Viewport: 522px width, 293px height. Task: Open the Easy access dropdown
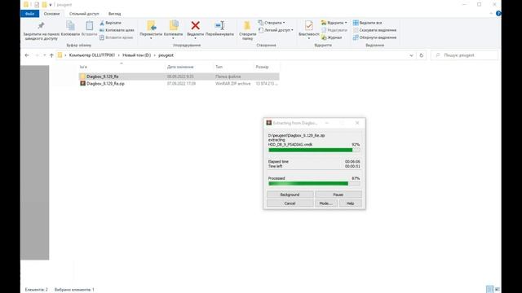pos(276,30)
